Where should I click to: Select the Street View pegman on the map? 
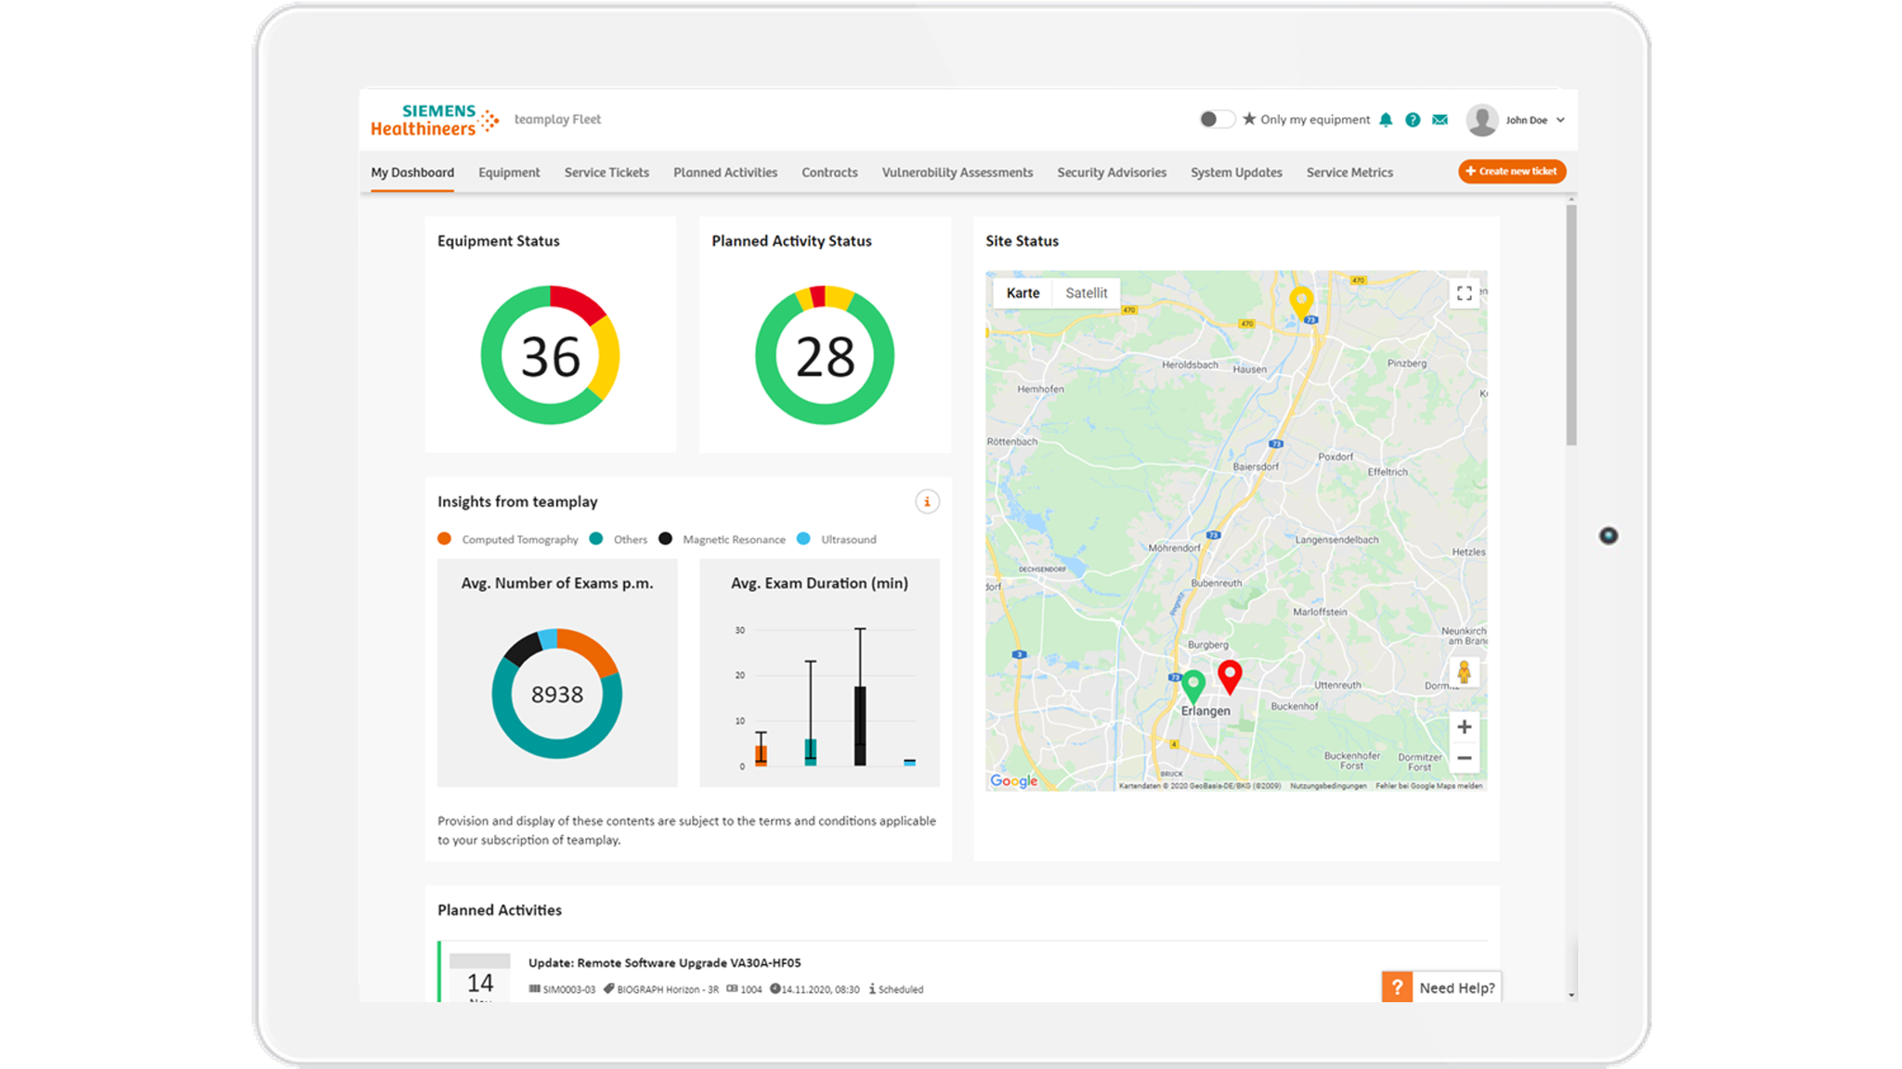(x=1465, y=672)
